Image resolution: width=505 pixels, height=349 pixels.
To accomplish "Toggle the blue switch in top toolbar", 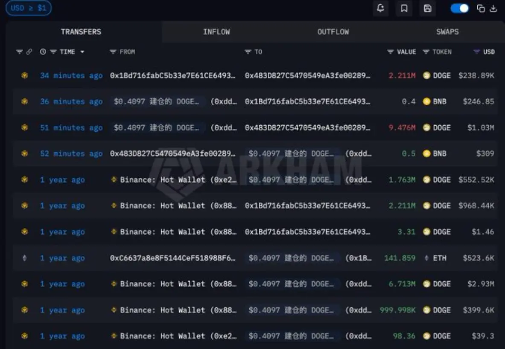I will 460,9.
